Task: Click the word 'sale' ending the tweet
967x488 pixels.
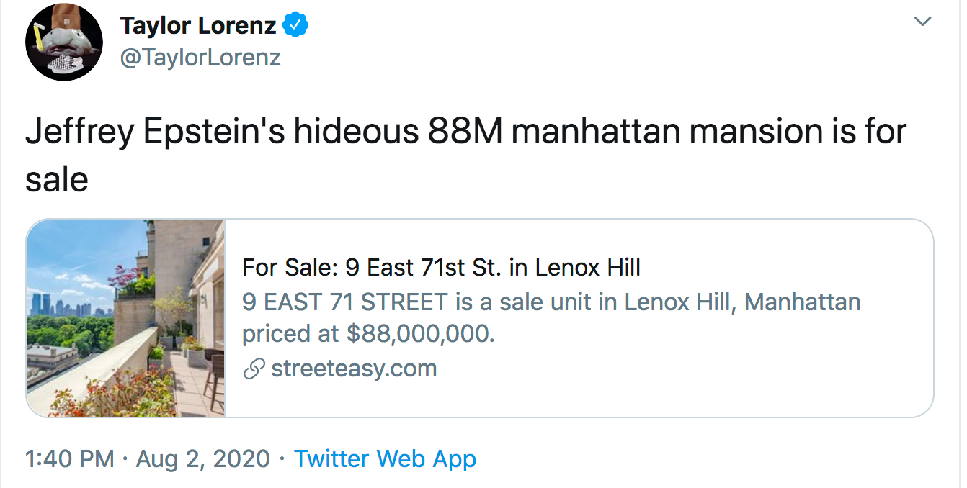Action: [x=57, y=178]
